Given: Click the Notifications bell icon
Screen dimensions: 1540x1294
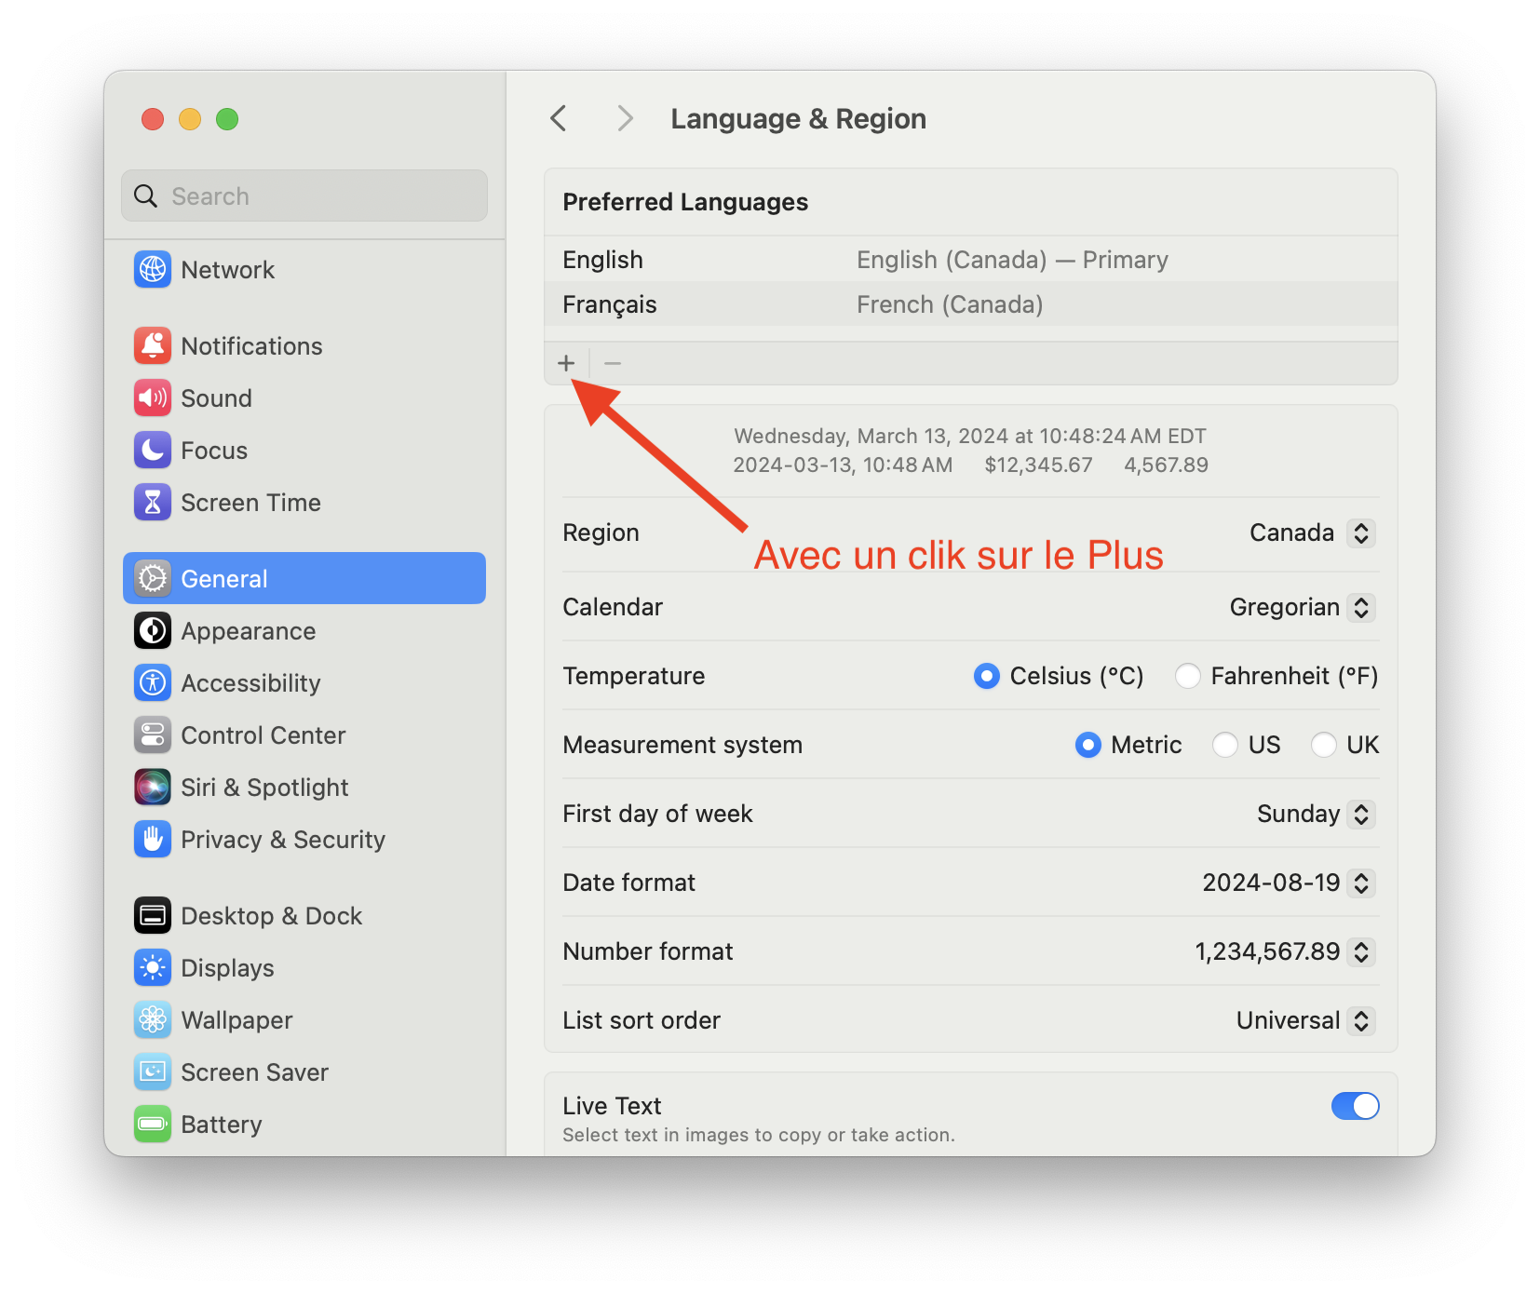Looking at the screenshot, I should [153, 346].
